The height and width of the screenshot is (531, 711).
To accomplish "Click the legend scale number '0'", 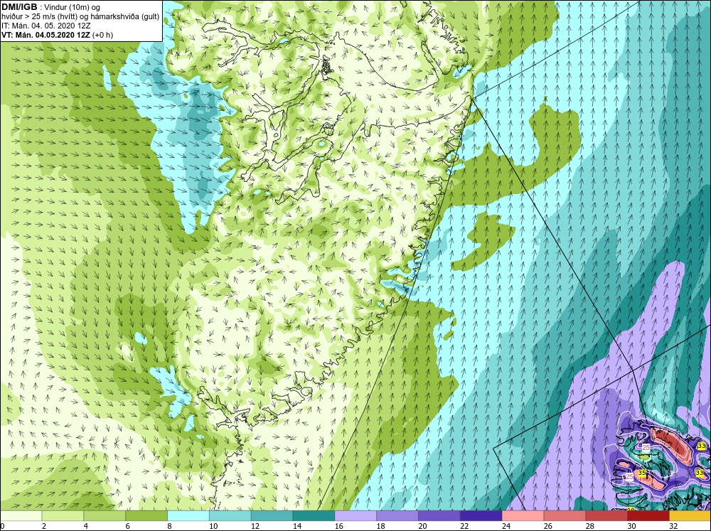I will click(2, 526).
